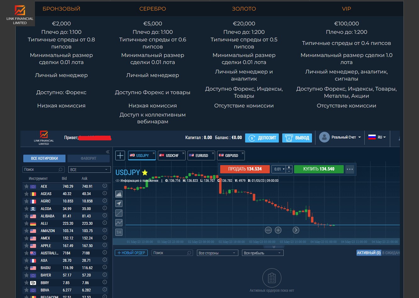Click the ДЕПОЗИТ button
Viewport: 419px width, 298px height.
(262, 138)
